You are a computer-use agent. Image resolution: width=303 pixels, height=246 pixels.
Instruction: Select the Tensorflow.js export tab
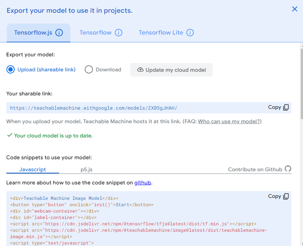[33, 33]
